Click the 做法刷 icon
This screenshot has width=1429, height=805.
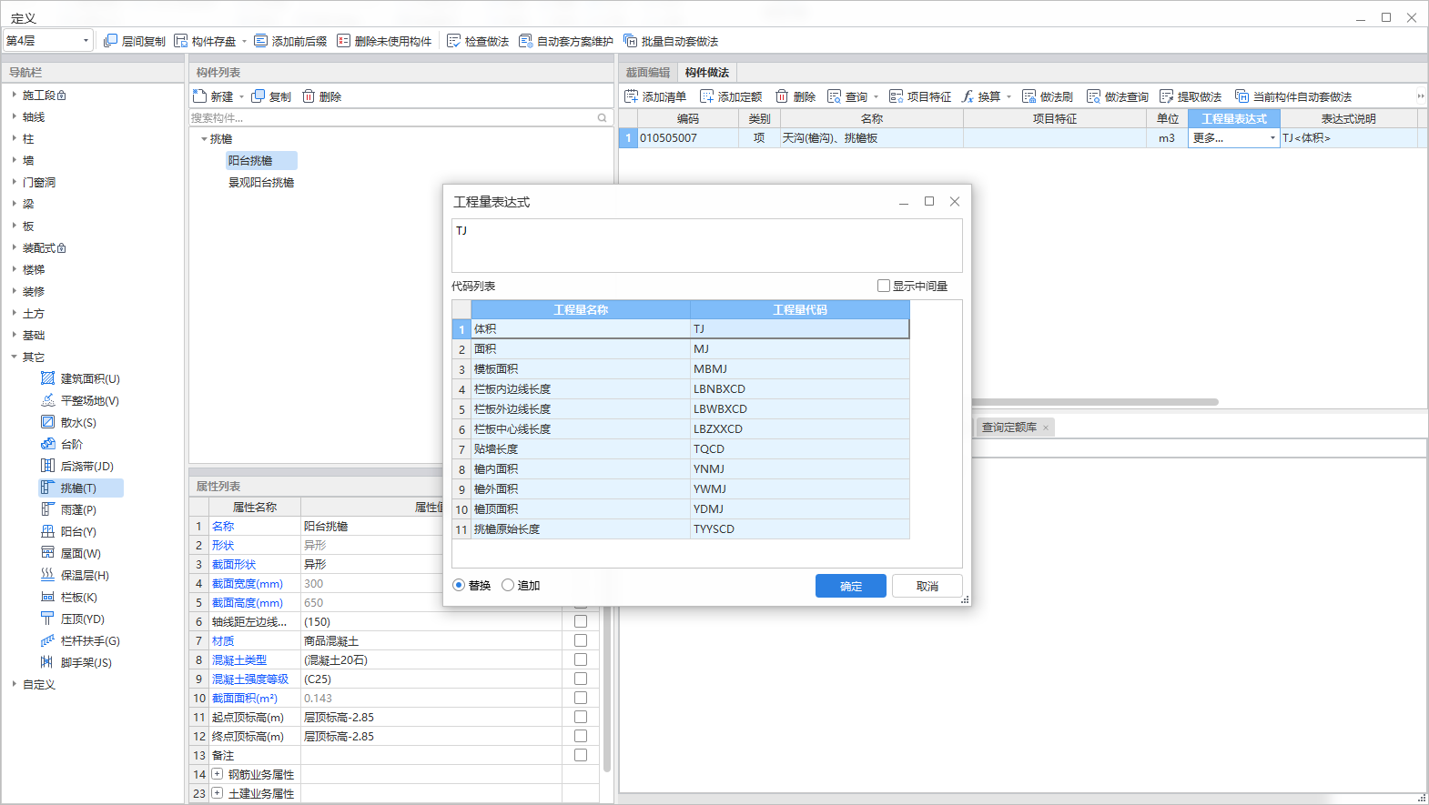pos(1029,96)
